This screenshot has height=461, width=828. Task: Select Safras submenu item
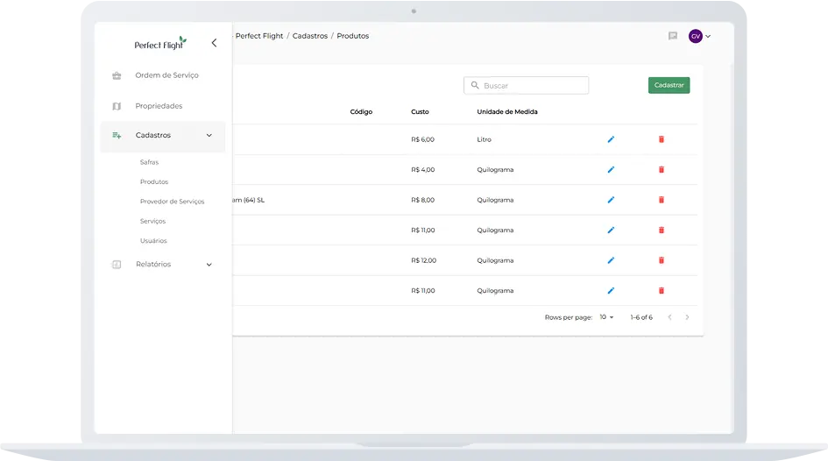(x=149, y=162)
